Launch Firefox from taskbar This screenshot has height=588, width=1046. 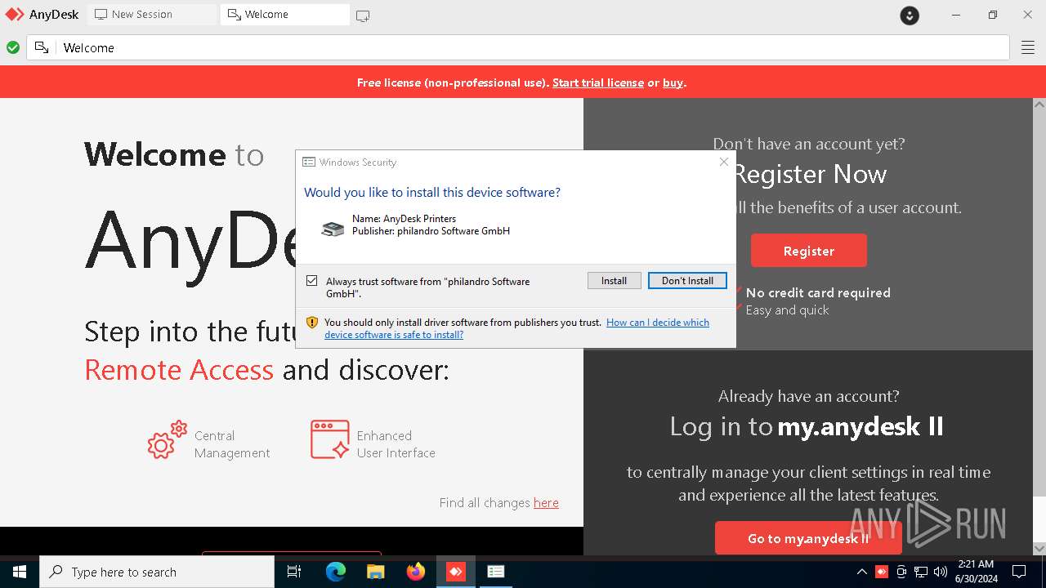416,572
